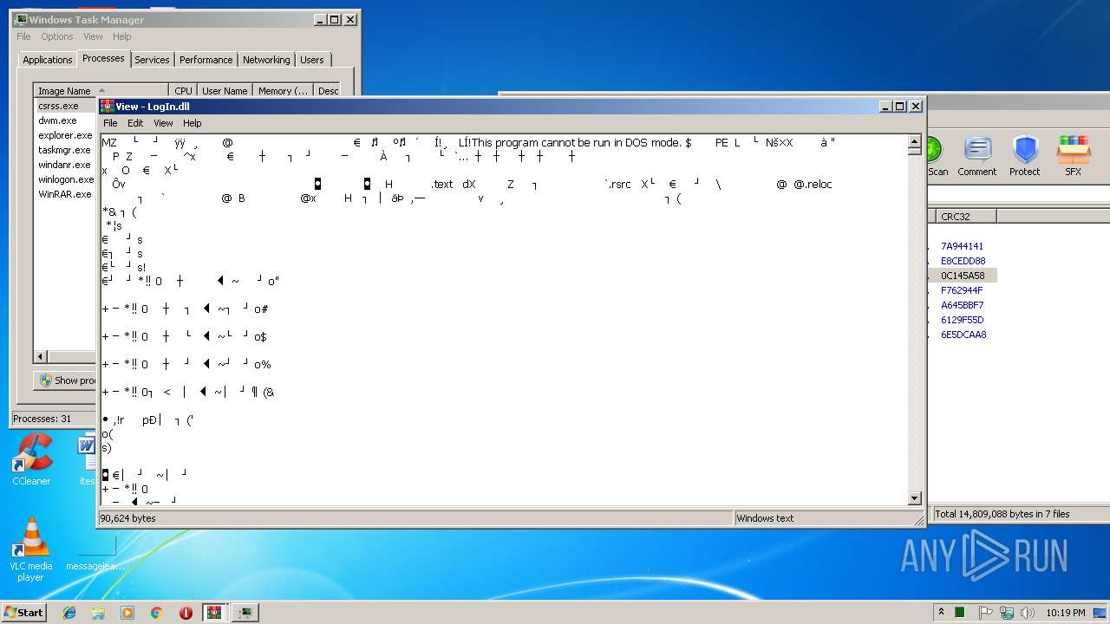Open the Action Center flag tray icon
This screenshot has height=624, width=1110.
tap(985, 613)
